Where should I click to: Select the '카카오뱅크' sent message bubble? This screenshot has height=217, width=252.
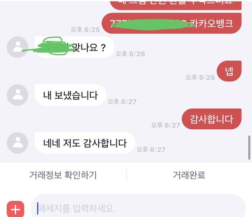click(172, 23)
